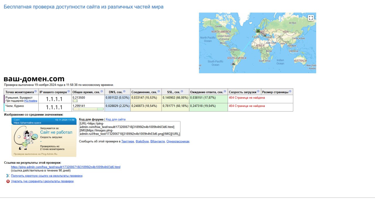Viewport: 375px width, 201px height.
Task: Click help icon beside 'IP вашего сервера'
Action: [69, 91]
